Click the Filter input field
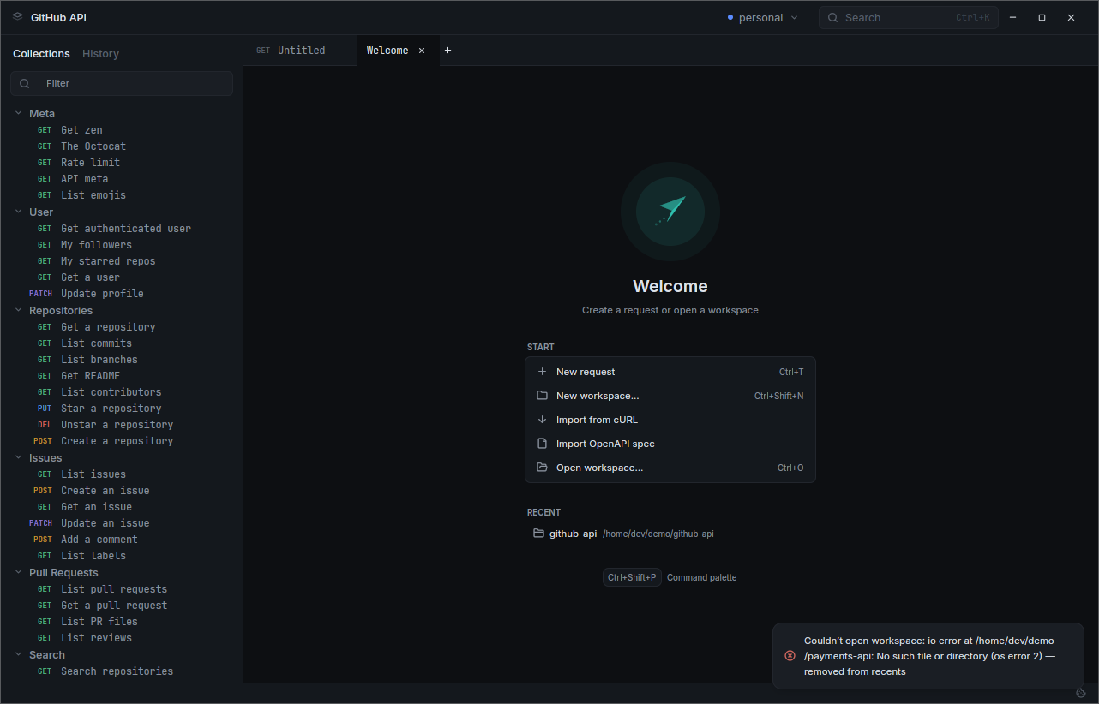 pyautogui.click(x=122, y=83)
